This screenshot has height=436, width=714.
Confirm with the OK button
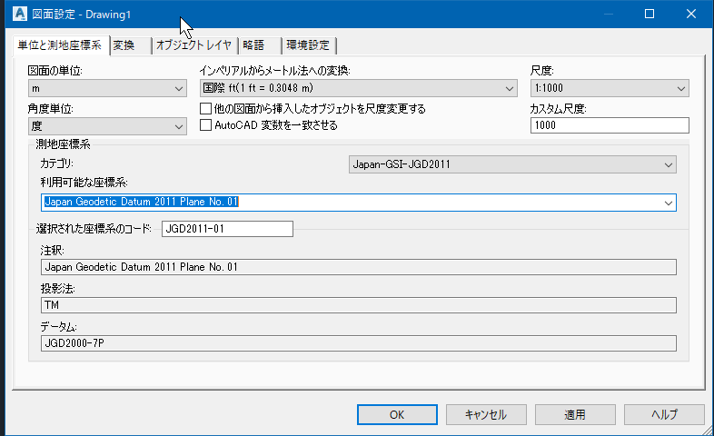[x=397, y=414]
